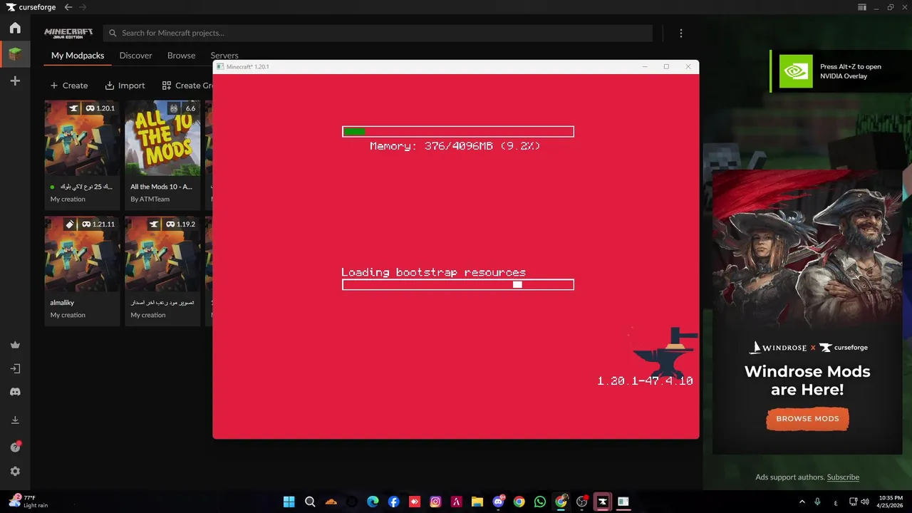Screen dimensions: 912x513
Task: Click the sign-in arrow icon in sidebar
Action: pos(15,368)
